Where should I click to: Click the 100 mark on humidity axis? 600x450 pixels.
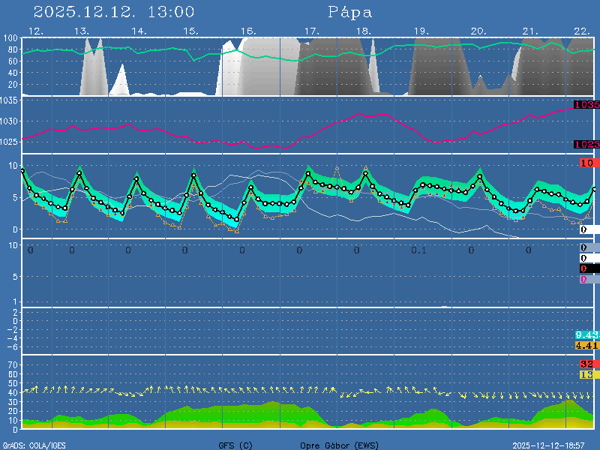coord(10,38)
